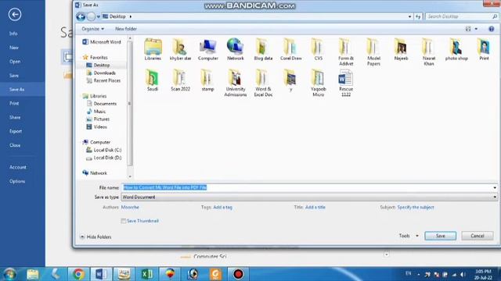Image resolution: width=501 pixels, height=281 pixels.
Task: Click the Add a tag link
Action: (x=222, y=207)
